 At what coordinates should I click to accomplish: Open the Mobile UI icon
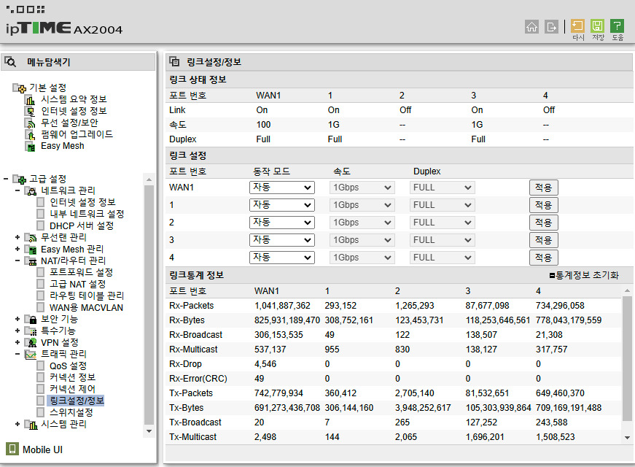12,449
